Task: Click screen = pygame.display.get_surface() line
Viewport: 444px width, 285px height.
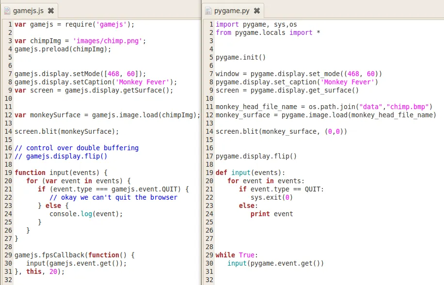Action: 287,90
